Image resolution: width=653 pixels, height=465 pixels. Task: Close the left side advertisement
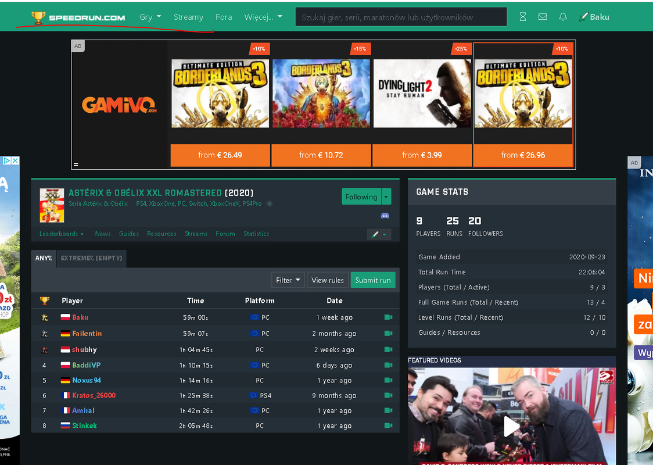click(x=15, y=160)
